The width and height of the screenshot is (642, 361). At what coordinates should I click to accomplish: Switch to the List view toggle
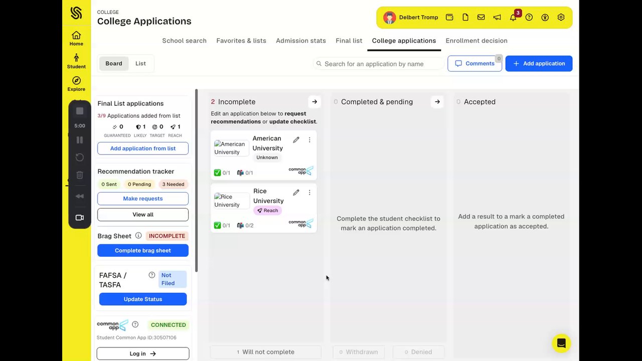140,64
